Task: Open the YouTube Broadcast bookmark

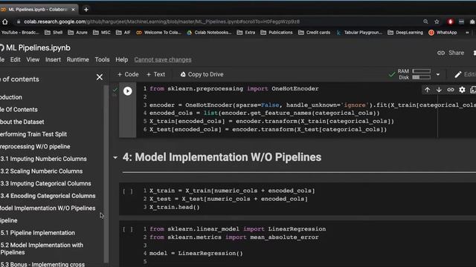Action: point(20,33)
